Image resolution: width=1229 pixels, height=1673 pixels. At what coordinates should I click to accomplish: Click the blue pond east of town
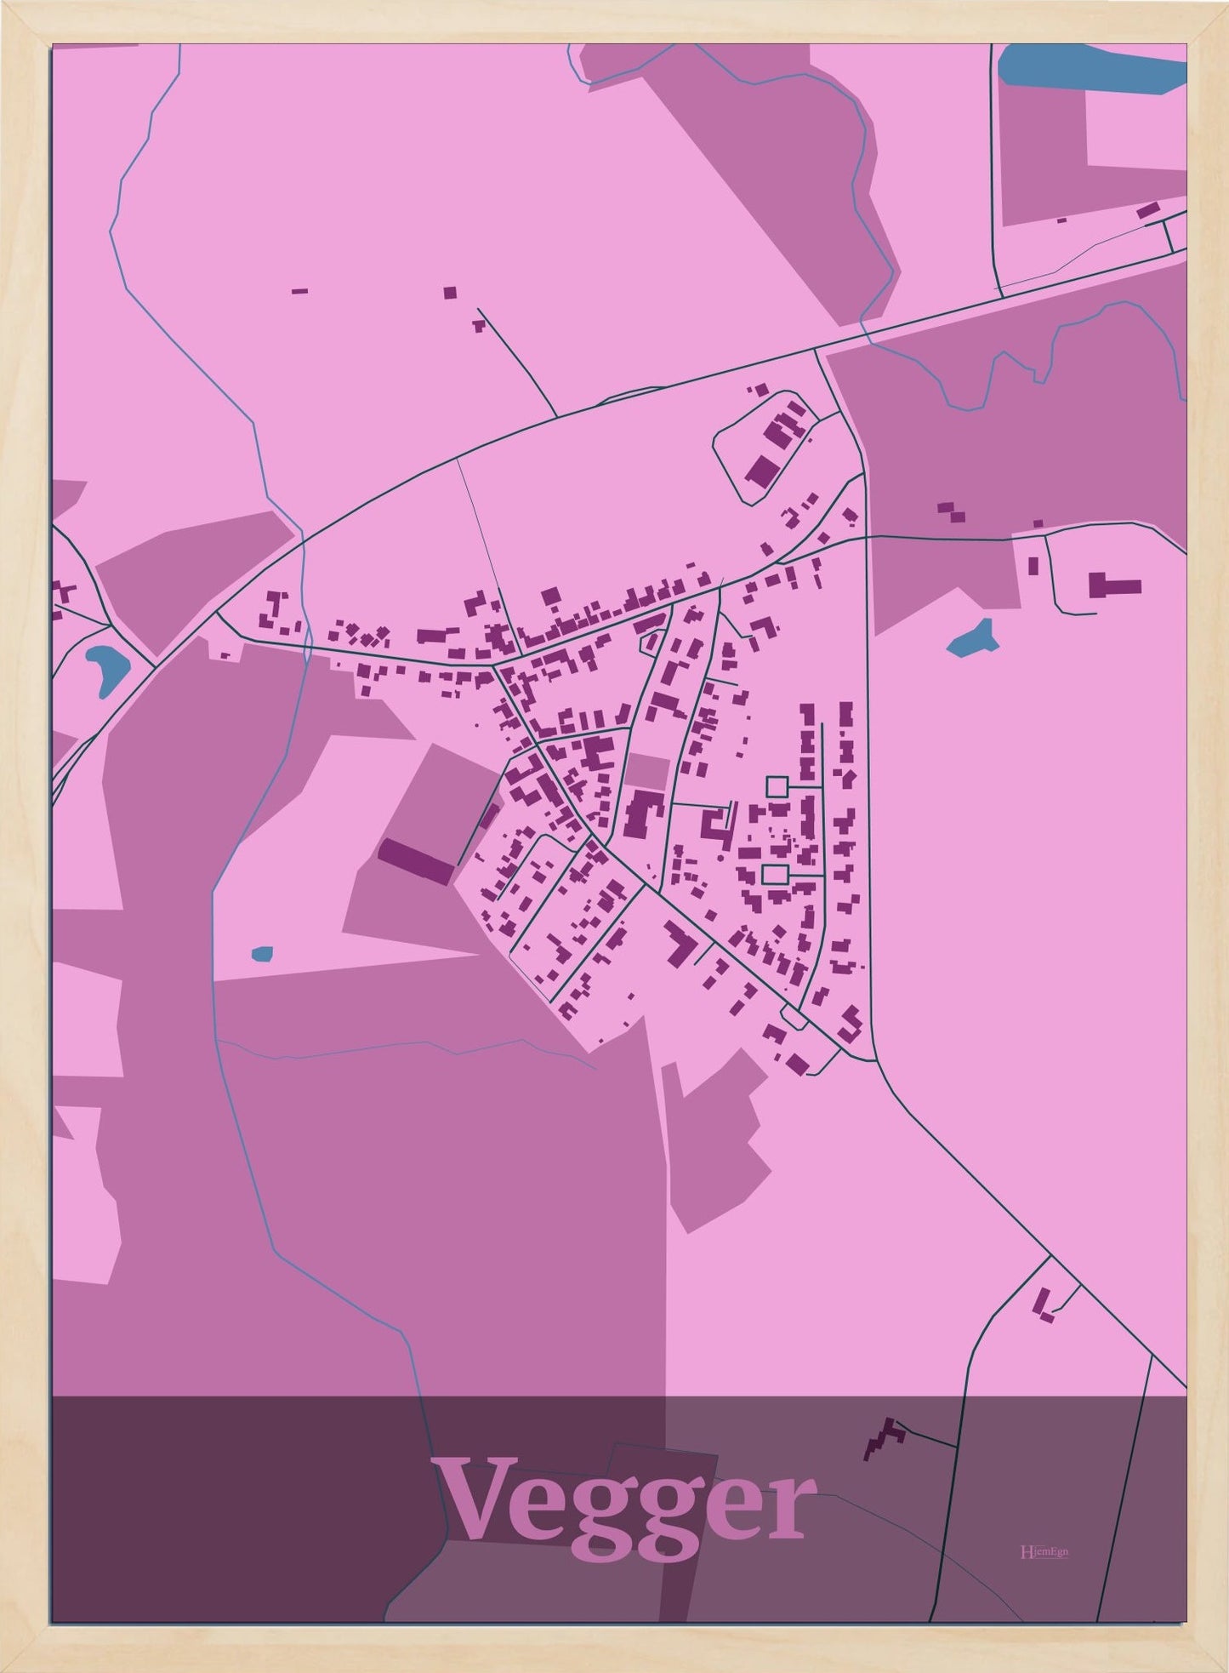(x=972, y=639)
